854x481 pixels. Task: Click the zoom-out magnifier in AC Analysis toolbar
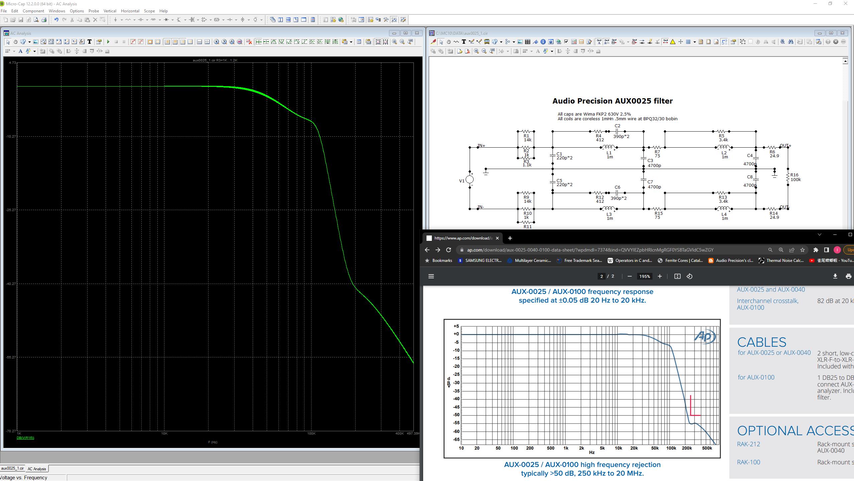[x=402, y=42]
